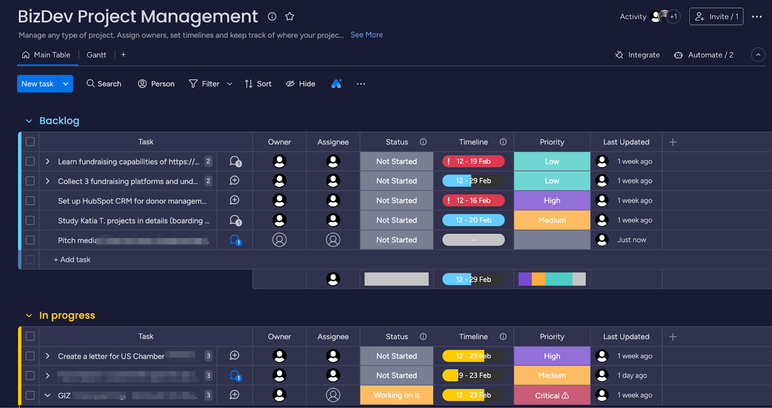The image size is (772, 408).
Task: Tick the checkbox for the GIZ task row
Action: coord(30,395)
